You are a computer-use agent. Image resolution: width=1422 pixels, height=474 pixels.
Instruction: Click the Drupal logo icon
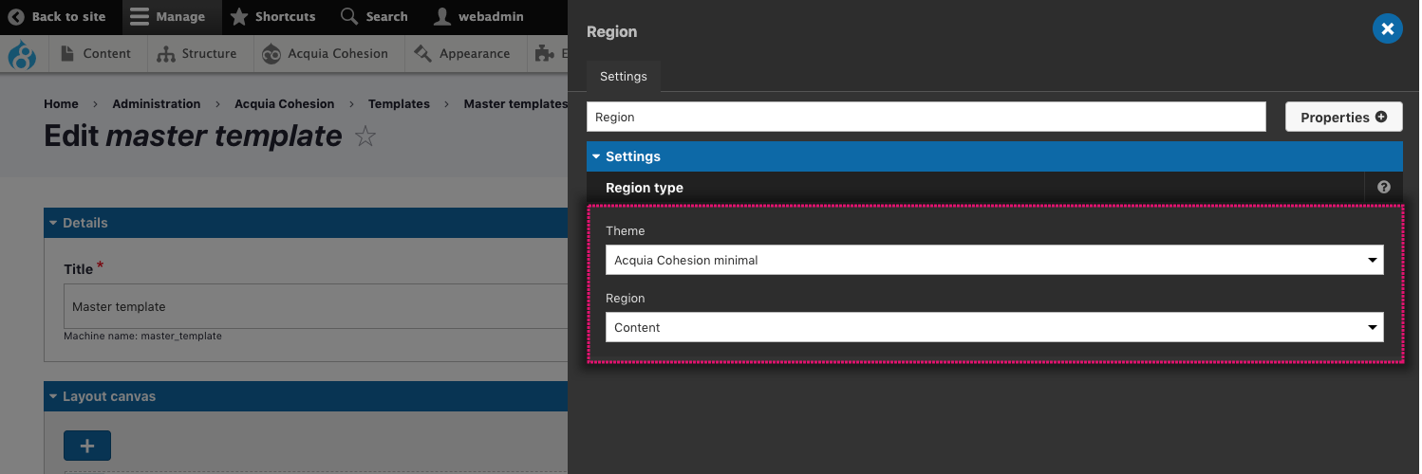tap(22, 54)
